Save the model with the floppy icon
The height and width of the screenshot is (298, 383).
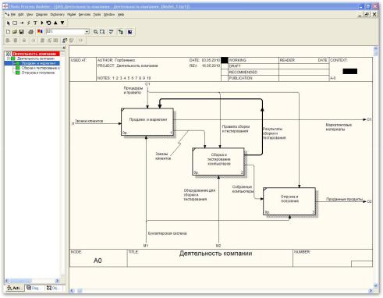[22, 32]
